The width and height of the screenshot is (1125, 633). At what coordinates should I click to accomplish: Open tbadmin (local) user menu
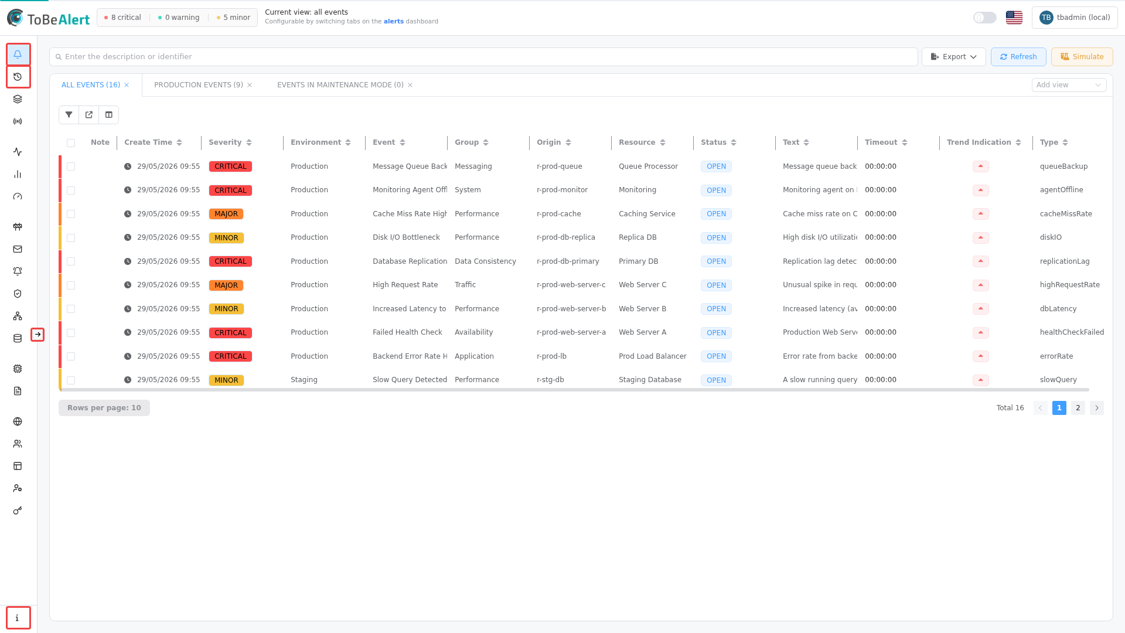tap(1075, 18)
